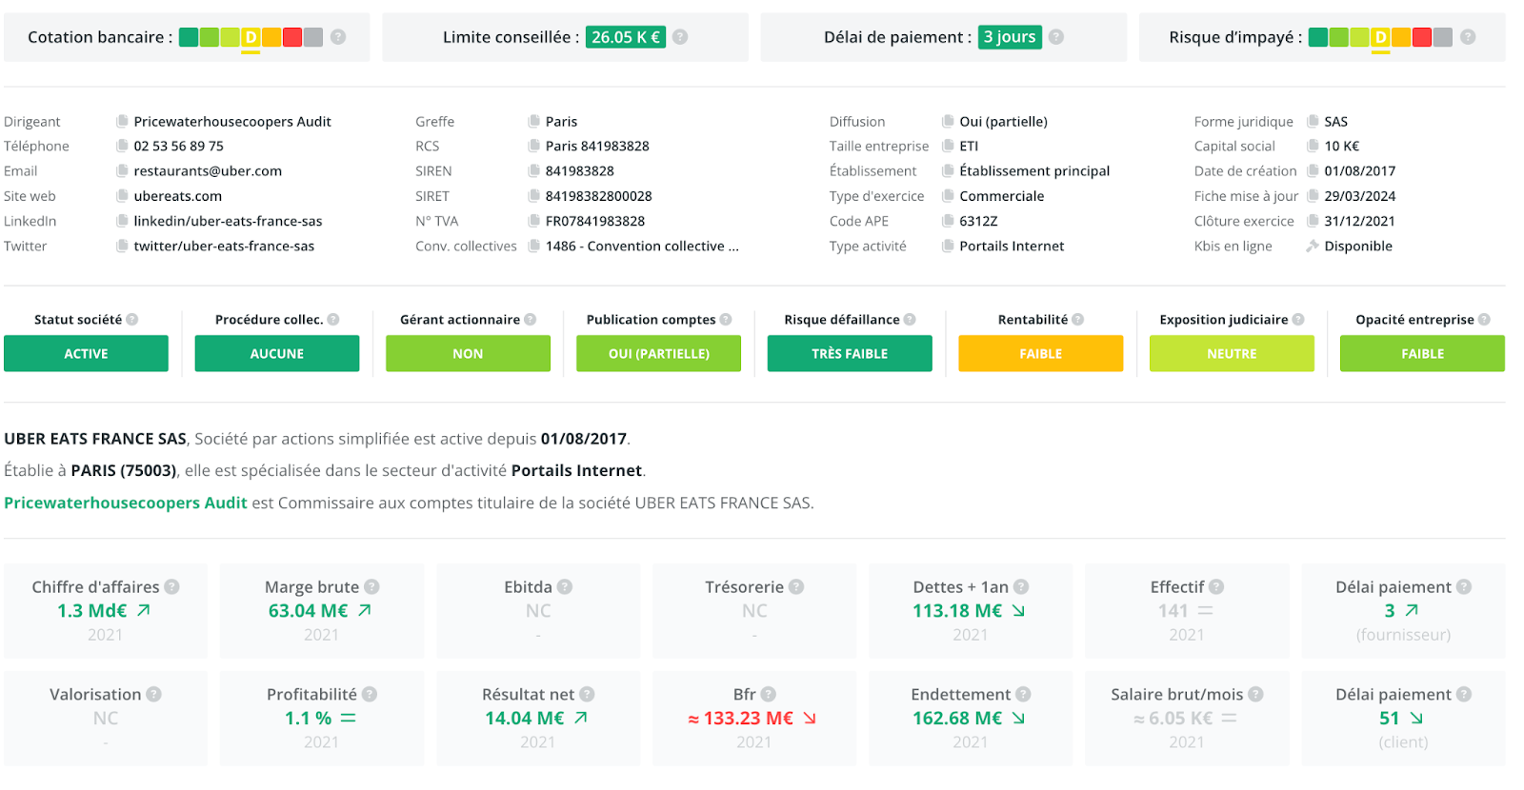Screen dimensions: 1524x790
Task: Click the Marge brute 63.04 M€ value
Action: (308, 611)
